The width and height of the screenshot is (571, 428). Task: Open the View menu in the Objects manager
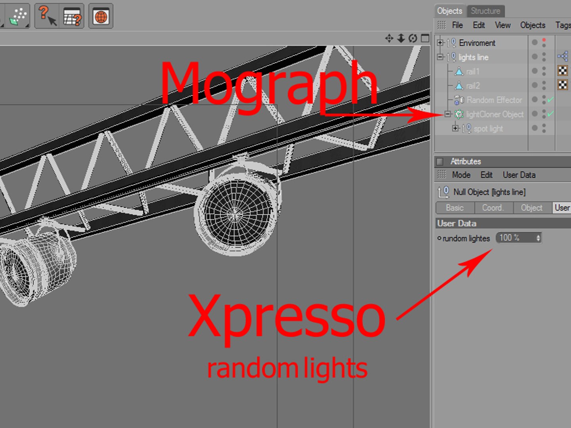[502, 25]
